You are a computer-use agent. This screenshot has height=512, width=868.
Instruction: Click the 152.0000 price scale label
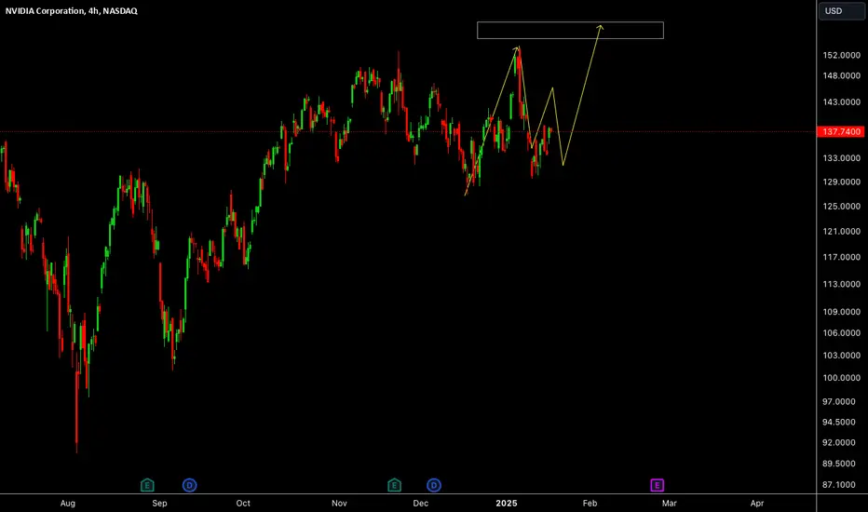[841, 55]
